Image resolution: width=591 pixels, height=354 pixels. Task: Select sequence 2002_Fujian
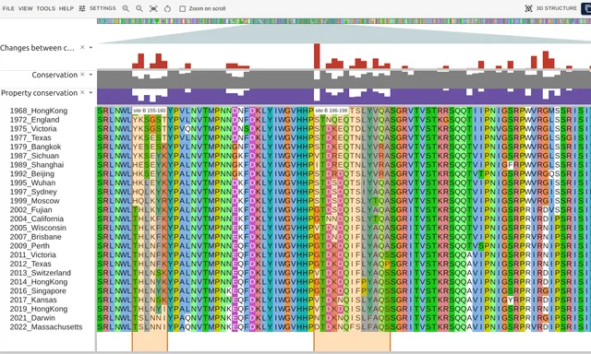coord(30,210)
